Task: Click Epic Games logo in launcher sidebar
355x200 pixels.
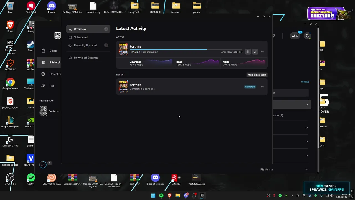Action: click(x=57, y=36)
